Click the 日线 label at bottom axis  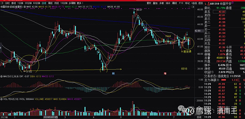[x=199, y=117]
